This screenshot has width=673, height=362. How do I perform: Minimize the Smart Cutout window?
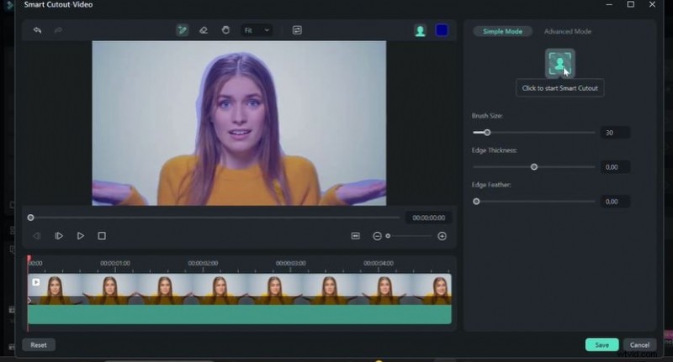pyautogui.click(x=609, y=5)
